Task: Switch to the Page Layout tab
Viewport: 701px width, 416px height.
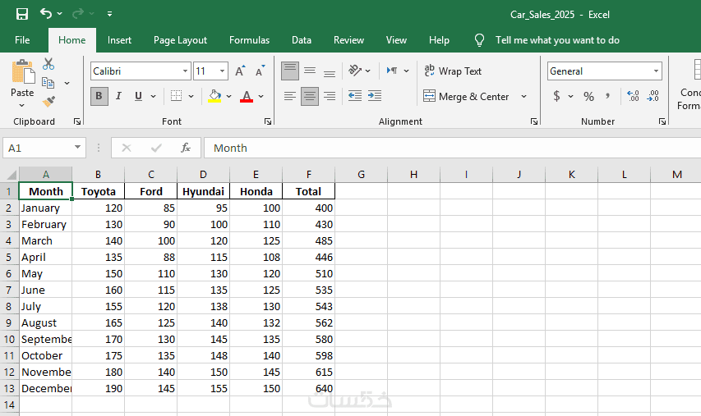Action: 180,40
